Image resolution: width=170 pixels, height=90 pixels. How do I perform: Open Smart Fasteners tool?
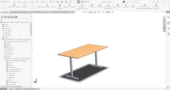60,7
